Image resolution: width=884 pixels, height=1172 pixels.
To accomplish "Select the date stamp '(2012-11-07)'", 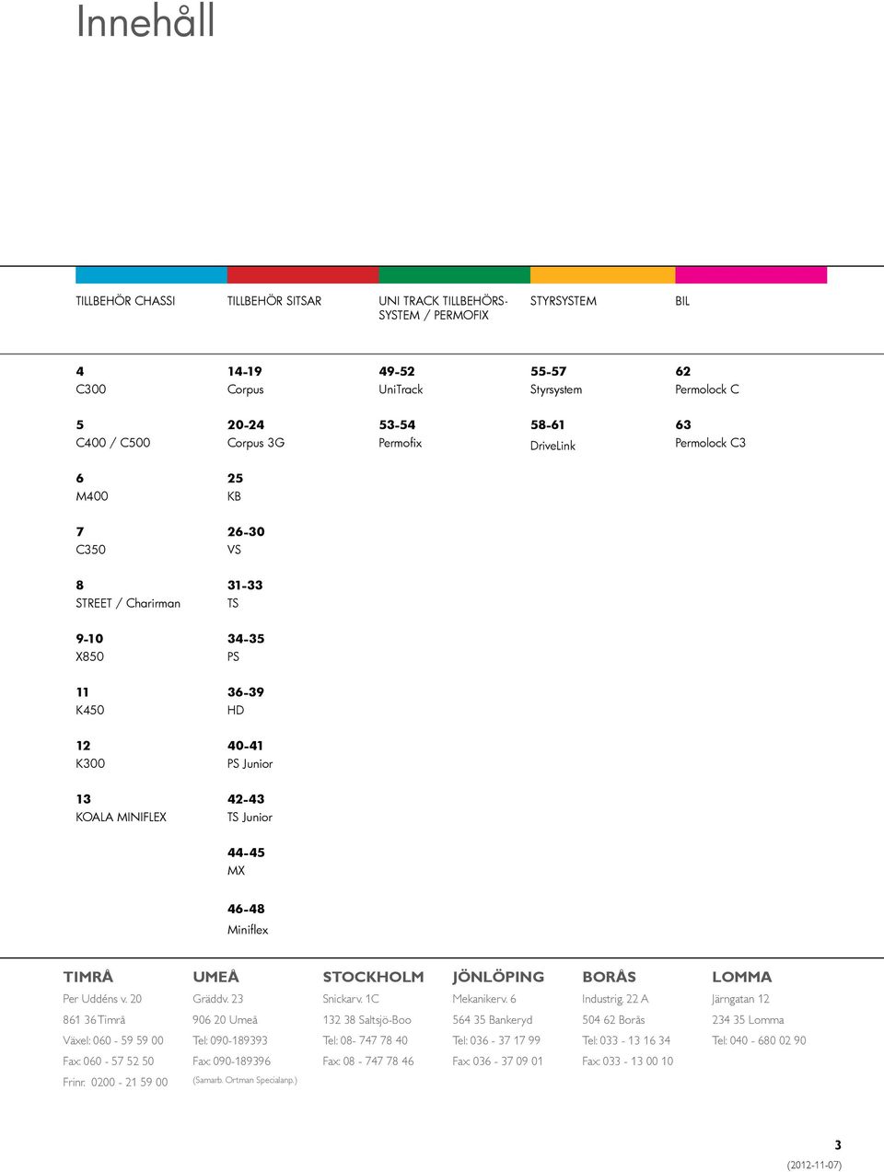I will coord(814,1166).
